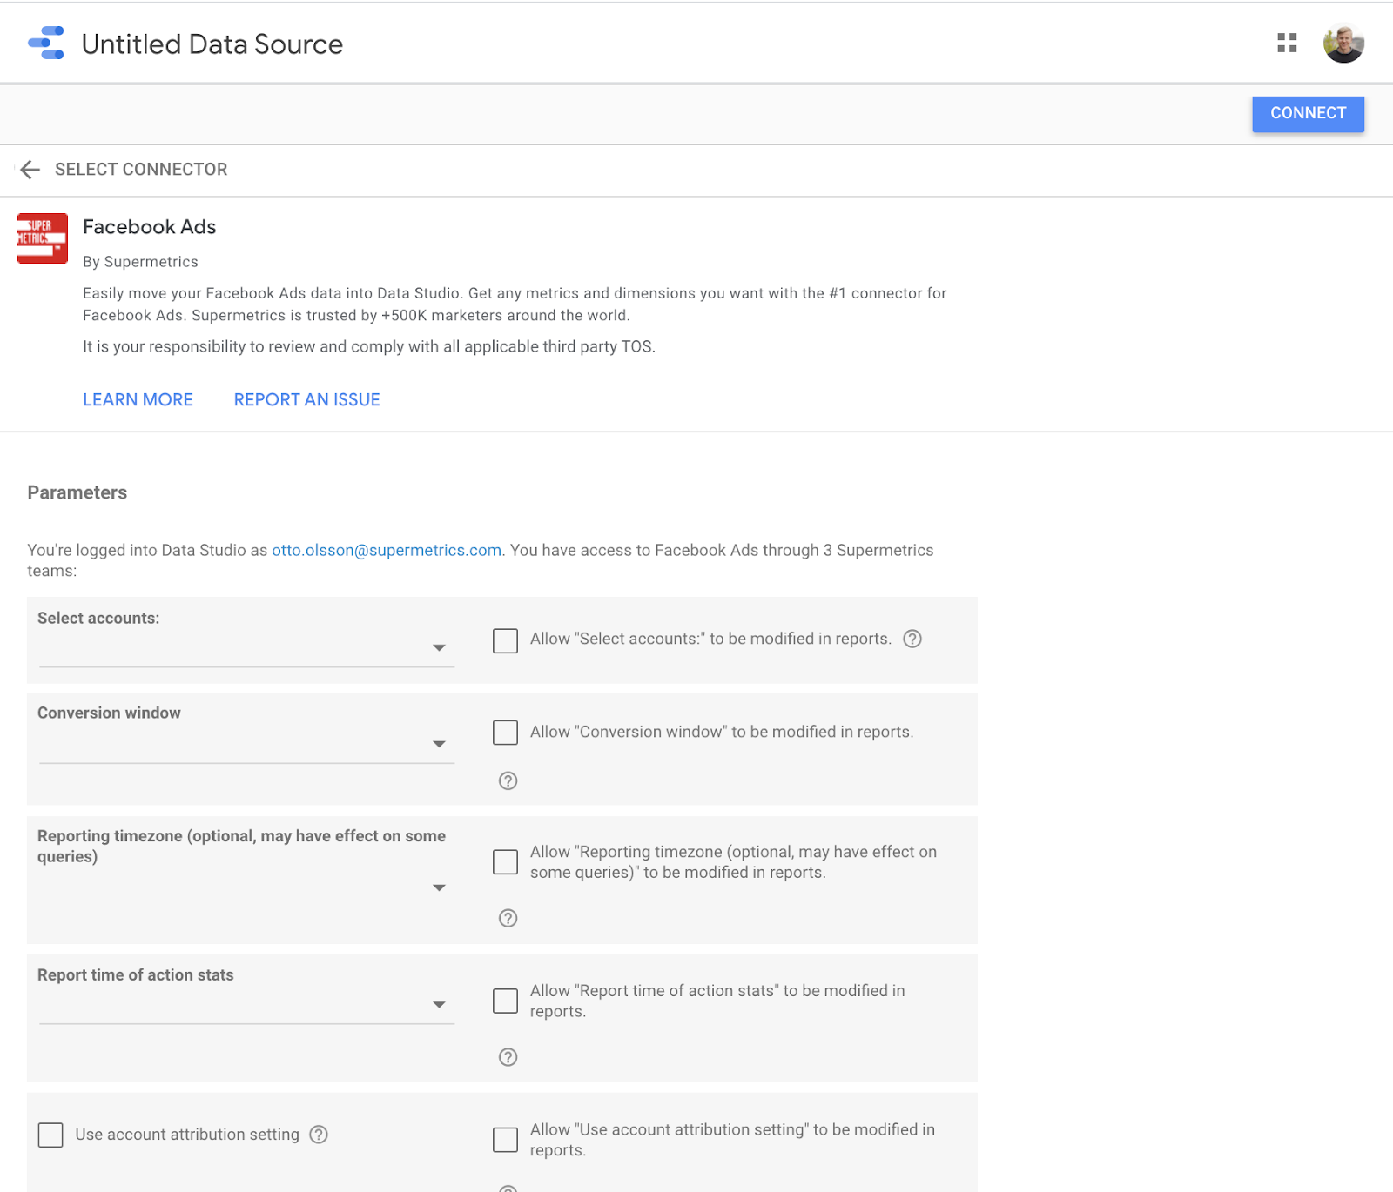Enable the Use account attribution setting checkbox
Viewport: 1393px width, 1192px height.
click(x=50, y=1135)
